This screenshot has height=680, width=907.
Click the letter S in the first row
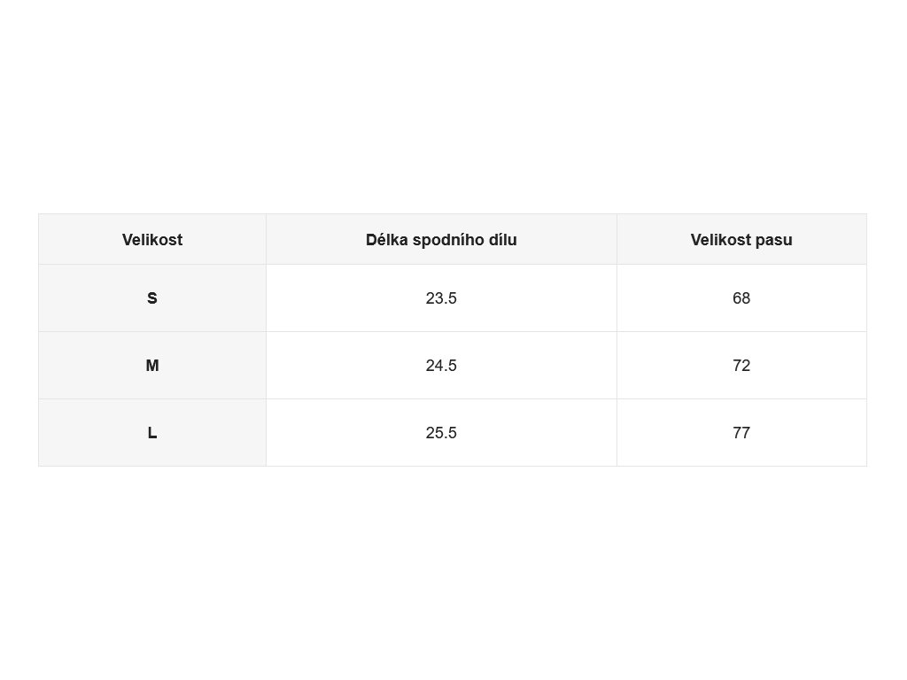click(152, 297)
